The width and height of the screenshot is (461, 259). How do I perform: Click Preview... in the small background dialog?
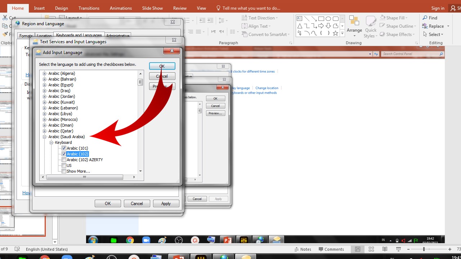pos(215,113)
